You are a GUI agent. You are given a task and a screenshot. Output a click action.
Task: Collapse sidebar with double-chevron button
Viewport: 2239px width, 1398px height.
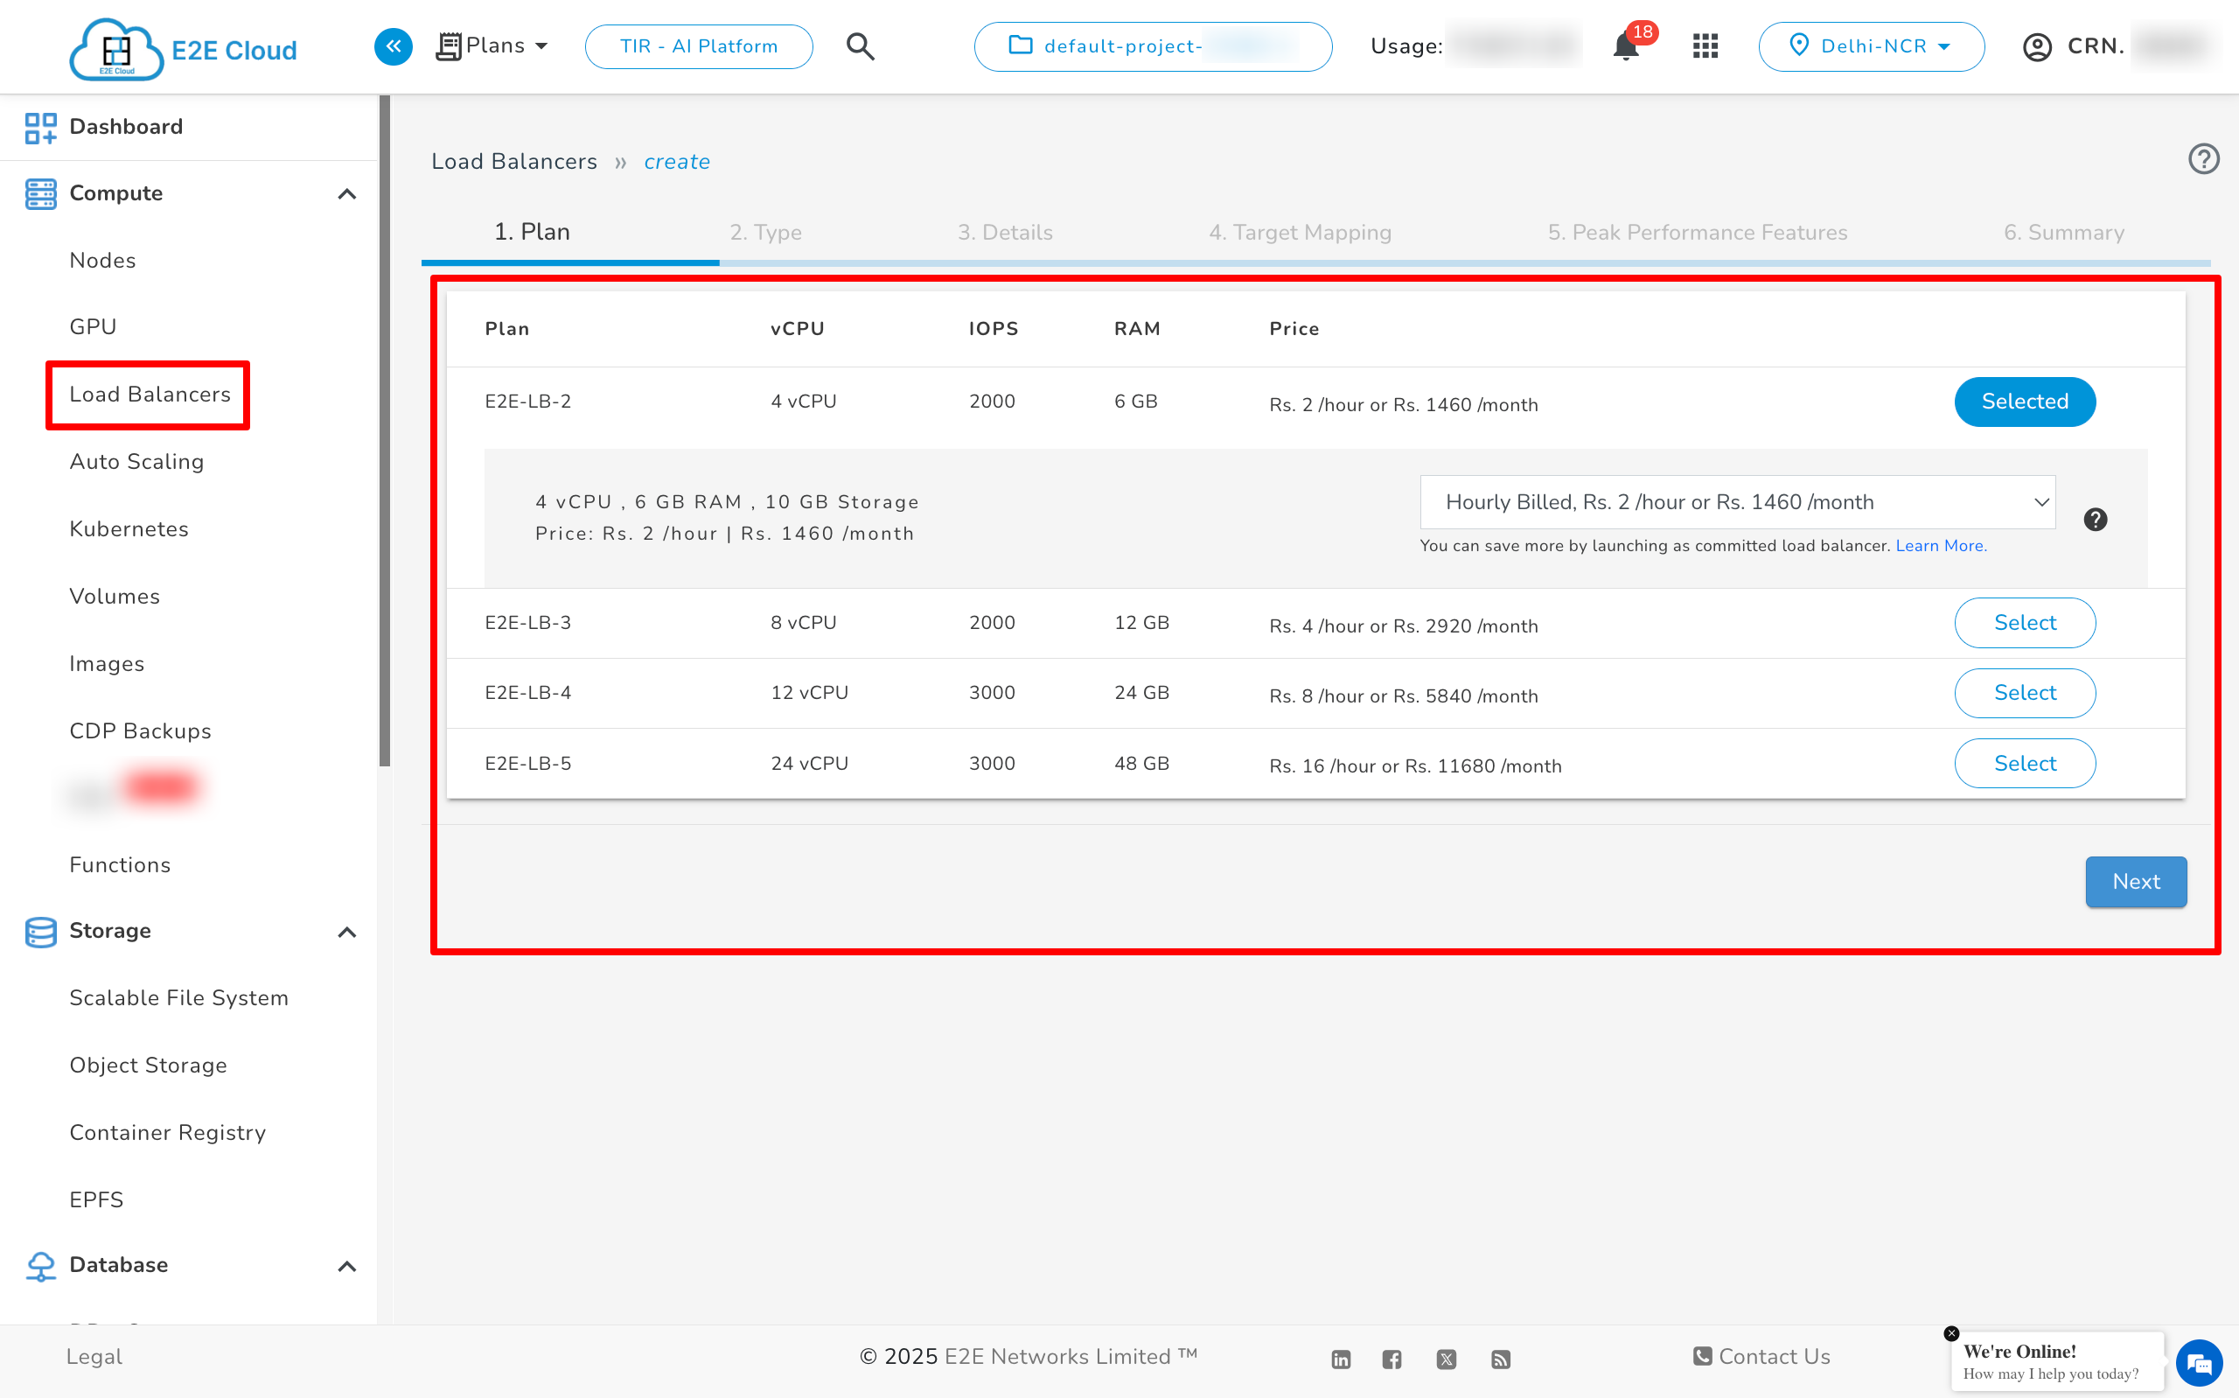click(393, 46)
